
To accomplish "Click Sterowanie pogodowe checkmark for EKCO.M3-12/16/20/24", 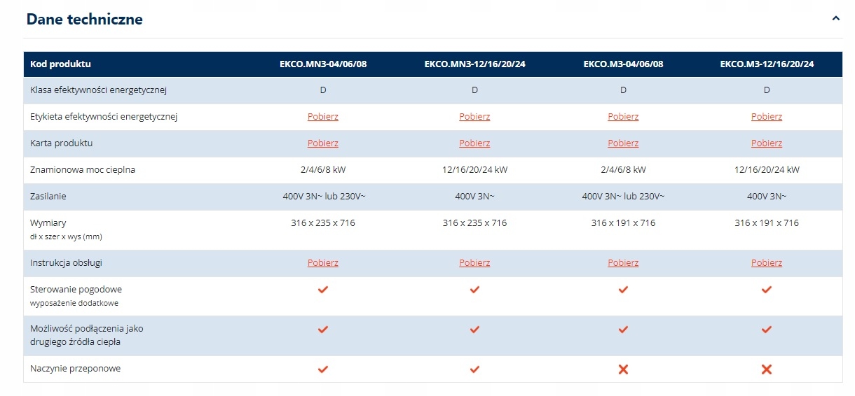I will point(767,290).
